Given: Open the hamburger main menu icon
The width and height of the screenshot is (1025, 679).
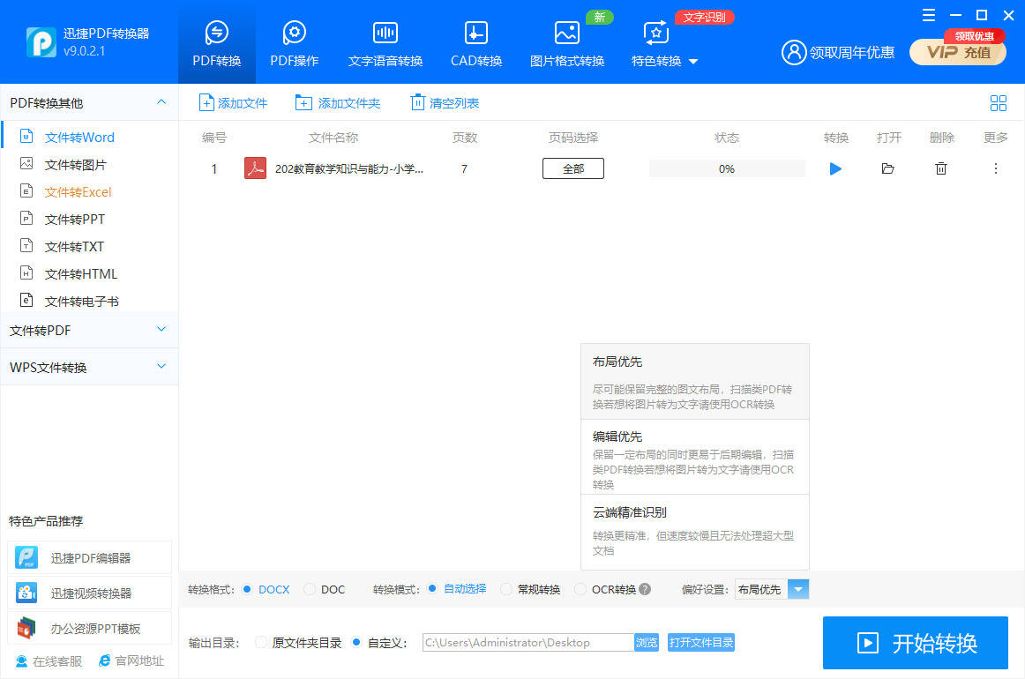Looking at the screenshot, I should tap(928, 15).
